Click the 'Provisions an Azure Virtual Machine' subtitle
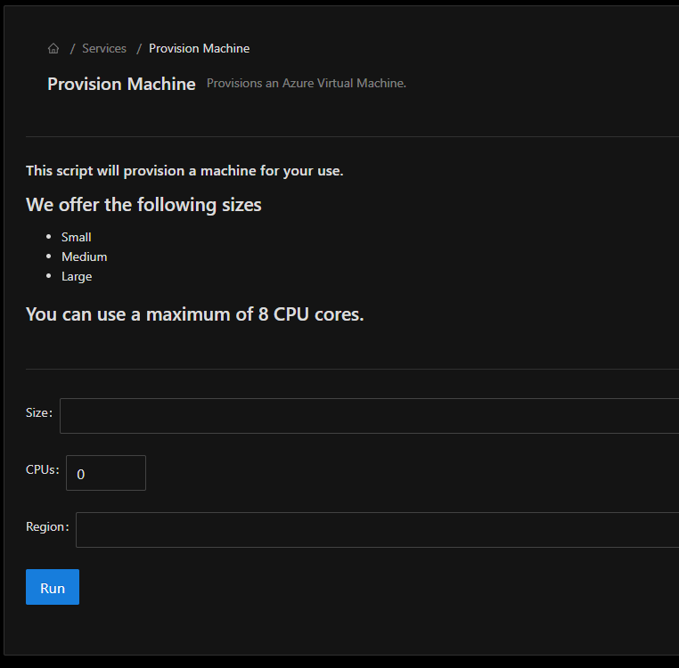 pos(307,84)
